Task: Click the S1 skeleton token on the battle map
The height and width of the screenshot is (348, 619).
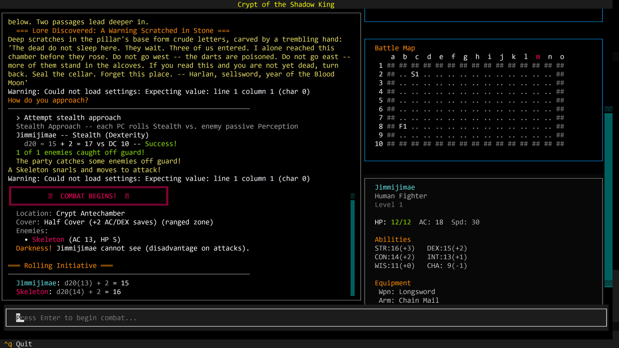Action: click(415, 74)
